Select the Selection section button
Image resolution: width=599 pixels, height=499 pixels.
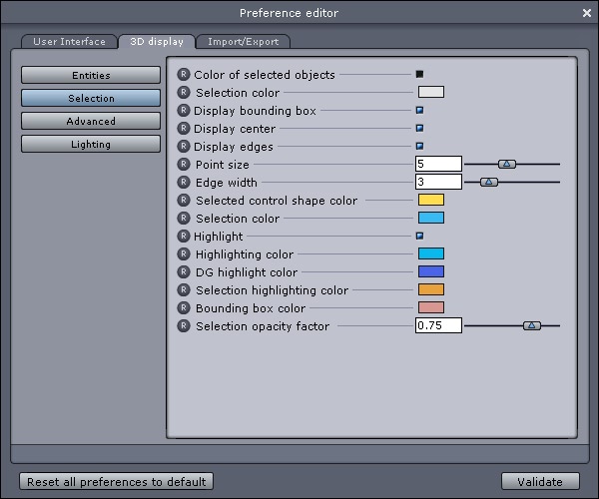click(91, 98)
